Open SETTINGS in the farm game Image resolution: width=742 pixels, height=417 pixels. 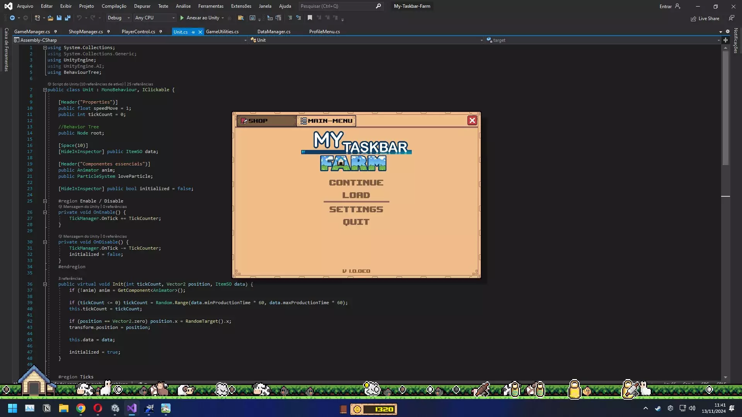pyautogui.click(x=356, y=209)
